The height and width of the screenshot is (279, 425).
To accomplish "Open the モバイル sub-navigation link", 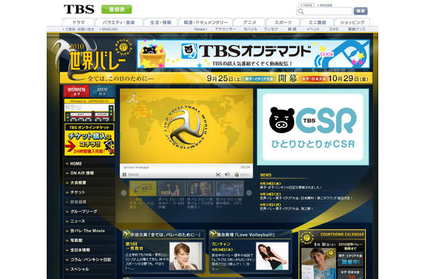I will 250,29.
